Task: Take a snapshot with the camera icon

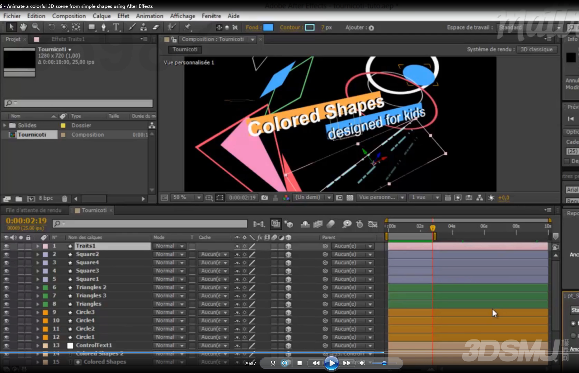Action: click(265, 197)
